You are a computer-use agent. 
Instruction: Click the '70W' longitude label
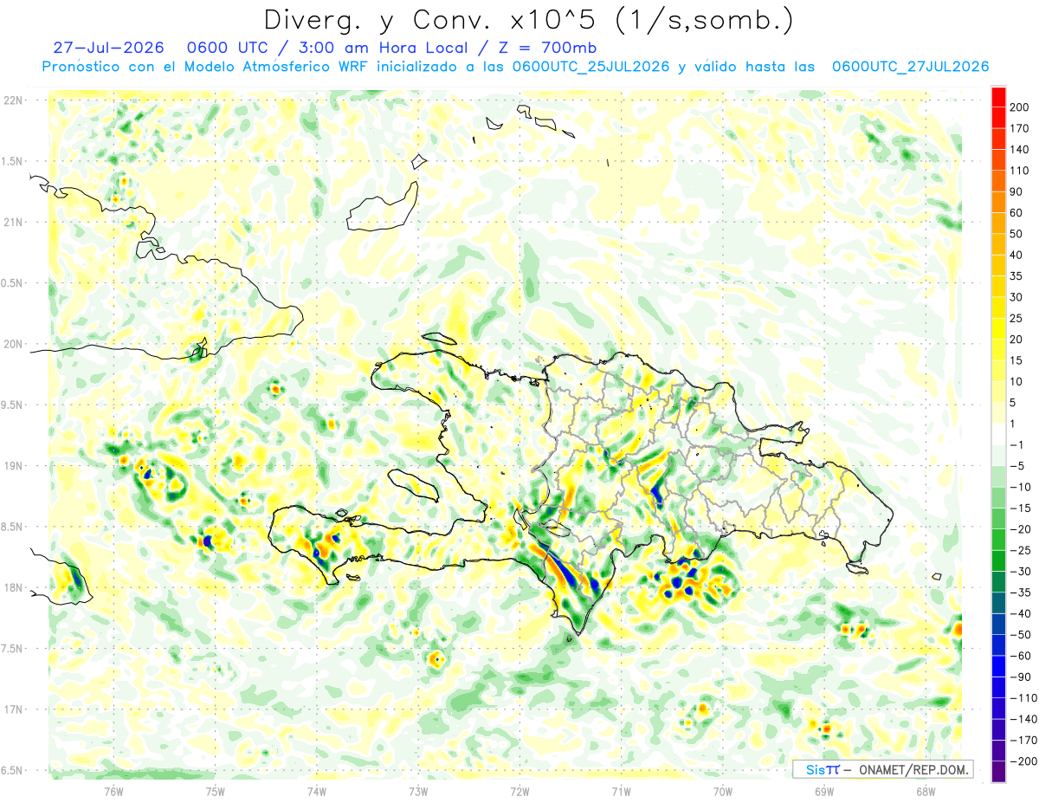pos(723,791)
